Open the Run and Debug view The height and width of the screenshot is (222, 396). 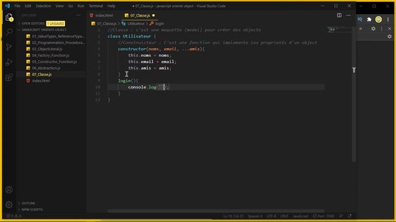(x=9, y=62)
